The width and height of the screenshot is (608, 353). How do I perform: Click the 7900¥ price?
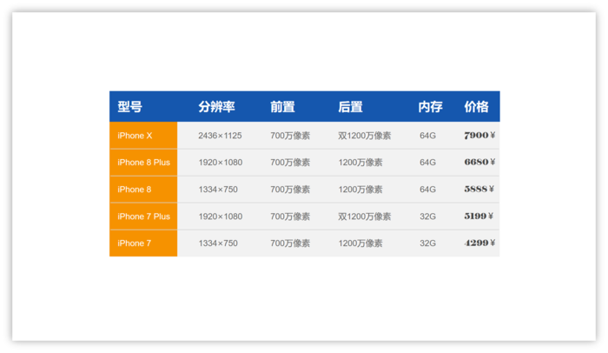[x=479, y=135]
